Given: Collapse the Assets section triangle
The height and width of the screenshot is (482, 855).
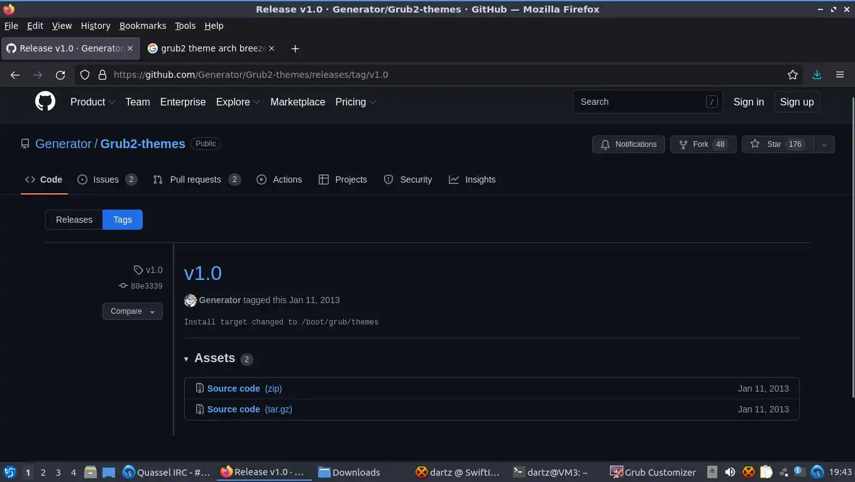Looking at the screenshot, I should click(186, 359).
